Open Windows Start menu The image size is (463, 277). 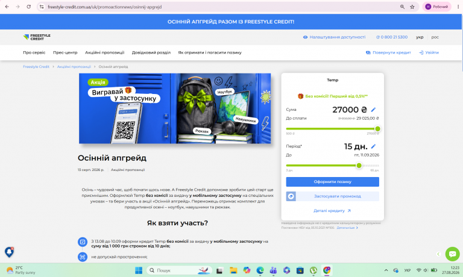(139, 270)
